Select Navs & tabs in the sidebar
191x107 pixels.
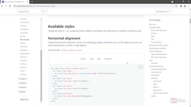[x=24, y=40]
